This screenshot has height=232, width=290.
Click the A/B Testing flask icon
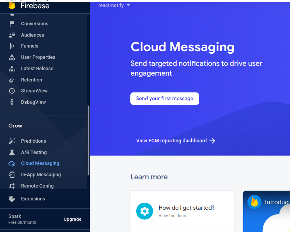tap(12, 152)
